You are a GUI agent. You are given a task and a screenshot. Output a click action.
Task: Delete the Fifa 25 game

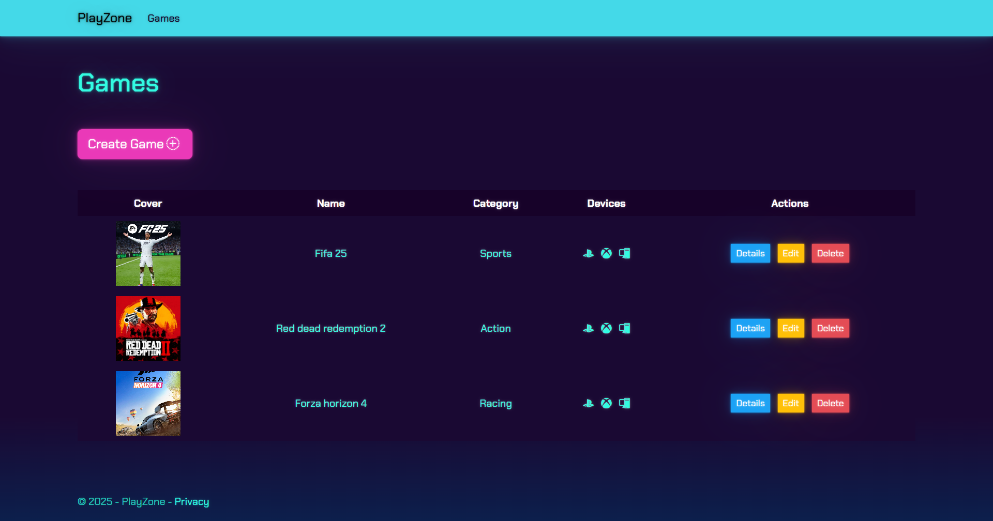click(830, 253)
